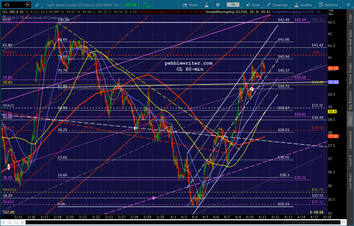Open the Style menu
This screenshot has width=354, height=226.
253,5
